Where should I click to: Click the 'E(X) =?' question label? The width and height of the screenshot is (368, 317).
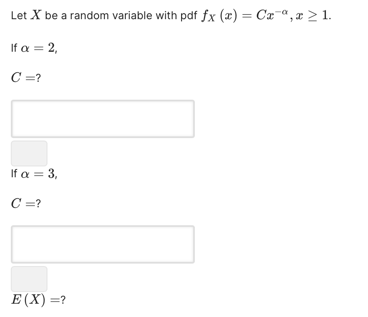tap(37, 299)
